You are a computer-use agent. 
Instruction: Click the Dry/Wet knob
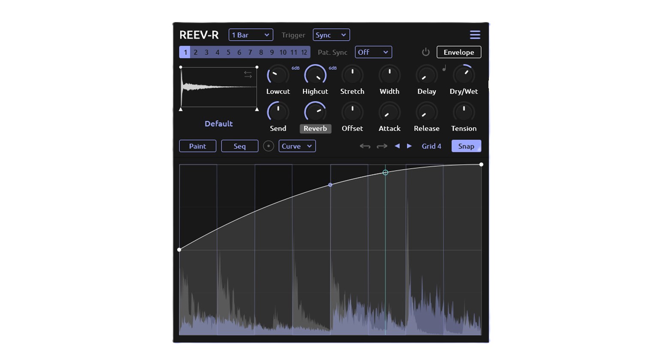coord(464,75)
